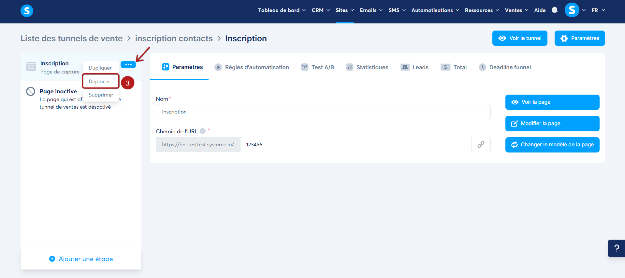Open the user profile avatar menu
Image resolution: width=625 pixels, height=278 pixels.
(x=572, y=10)
